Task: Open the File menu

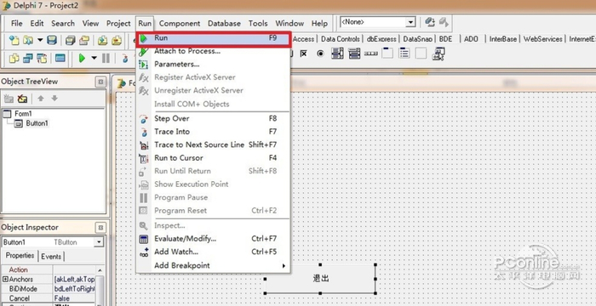Action: click(x=16, y=23)
